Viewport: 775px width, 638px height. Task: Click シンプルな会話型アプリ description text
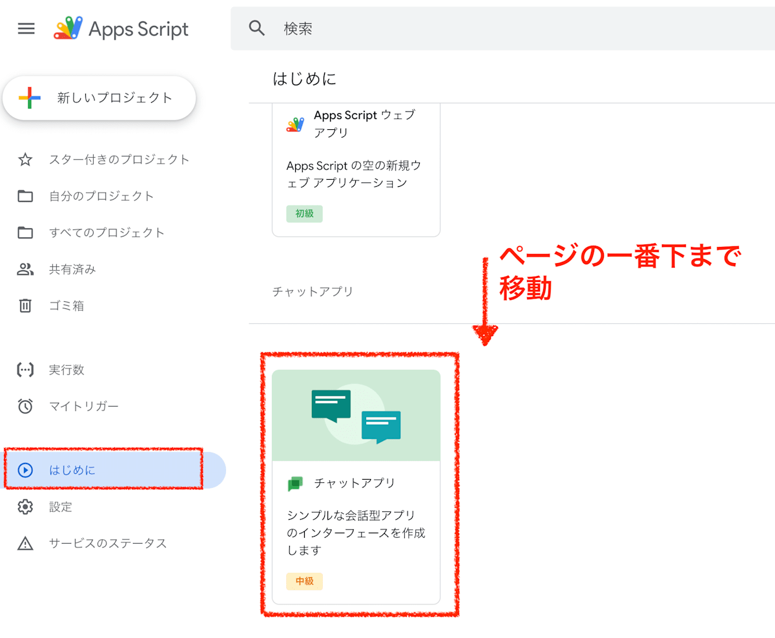356,533
